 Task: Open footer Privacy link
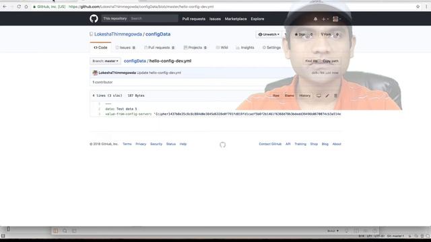click(141, 144)
